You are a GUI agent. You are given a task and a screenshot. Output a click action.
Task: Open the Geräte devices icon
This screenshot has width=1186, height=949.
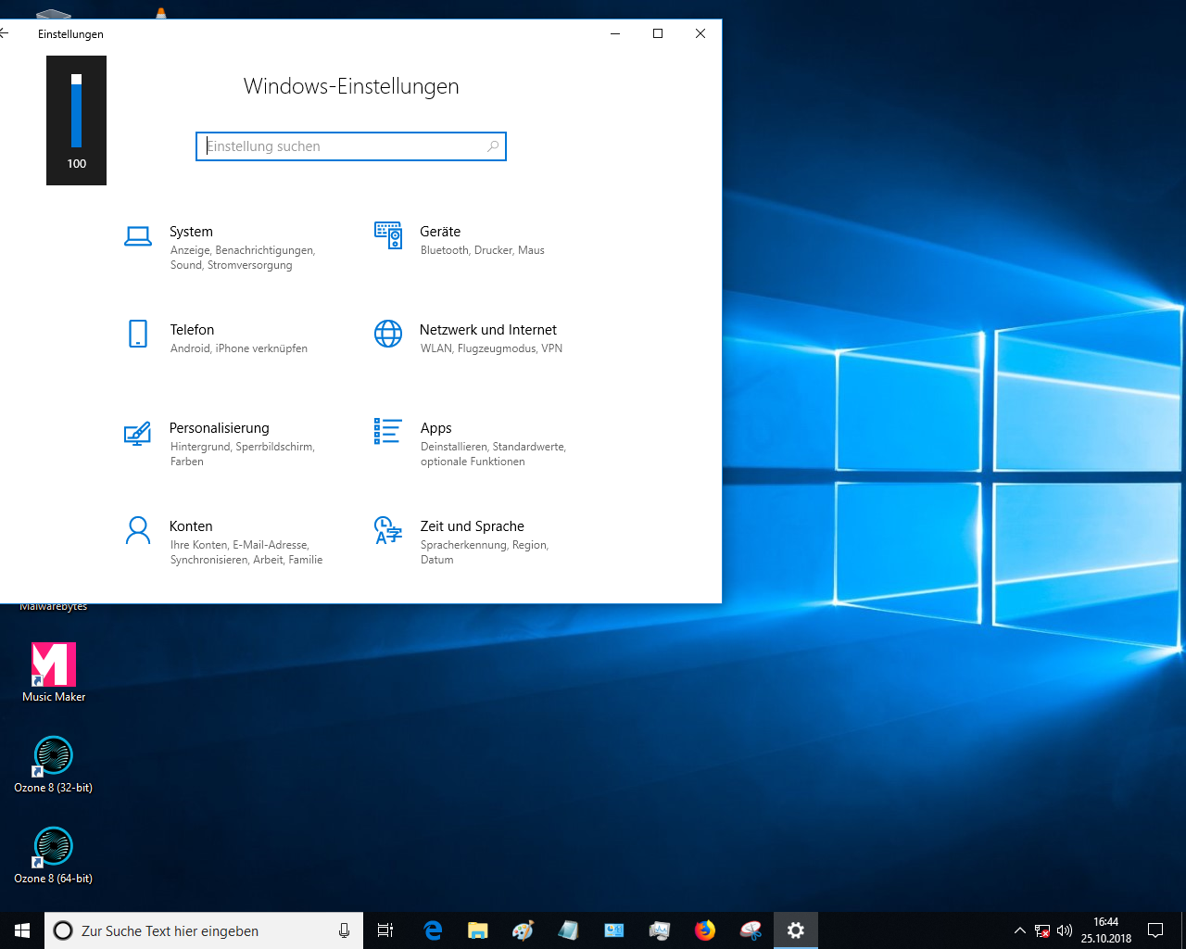click(x=388, y=235)
